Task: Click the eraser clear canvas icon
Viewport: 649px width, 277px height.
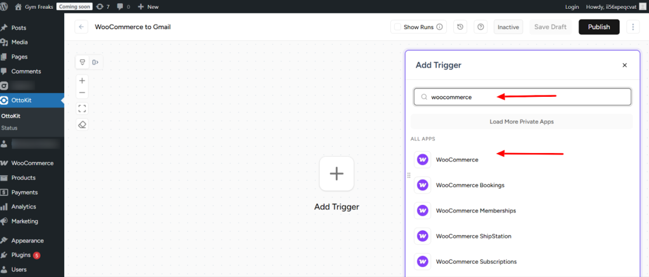Action: pos(82,125)
